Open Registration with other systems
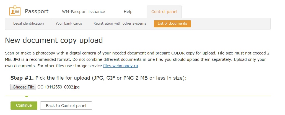 pos(120,23)
